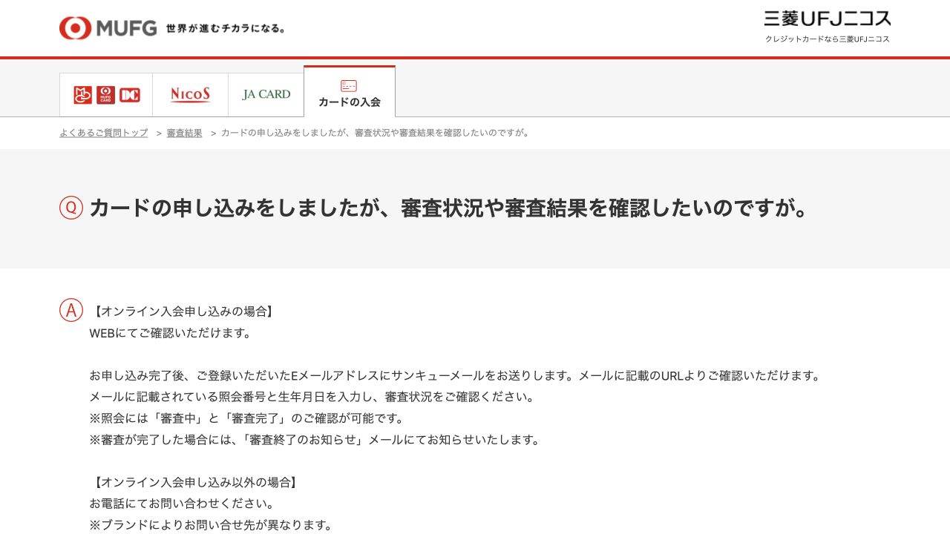Click the question heading about 審査状況や審査結果
This screenshot has height=534, width=950.
click(450, 208)
